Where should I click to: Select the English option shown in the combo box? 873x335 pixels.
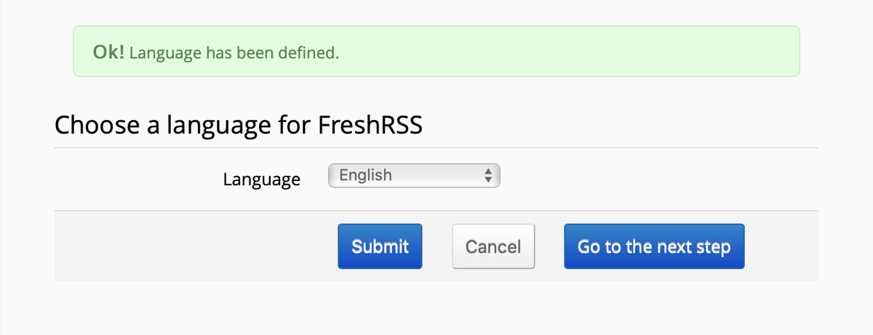point(366,175)
